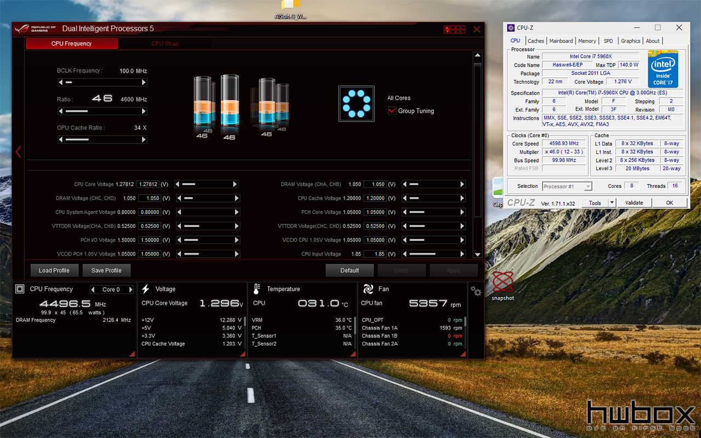Open the snapshot desktop shortcut
701x438 pixels.
click(x=502, y=286)
